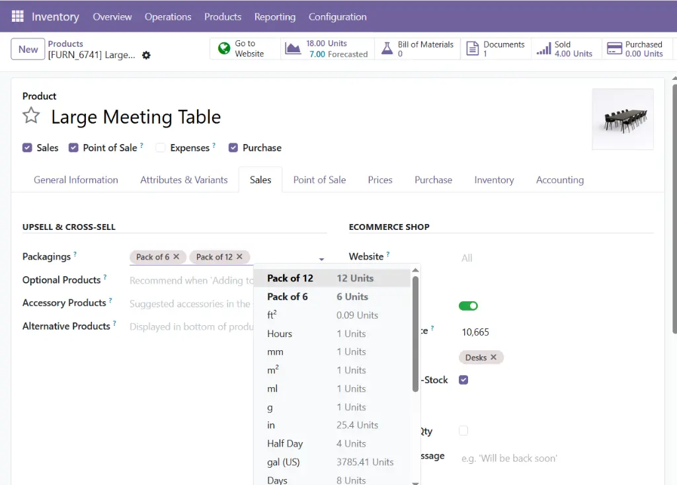Choose Half Day in the units dropdown
This screenshot has height=485, width=677.
[x=287, y=443]
